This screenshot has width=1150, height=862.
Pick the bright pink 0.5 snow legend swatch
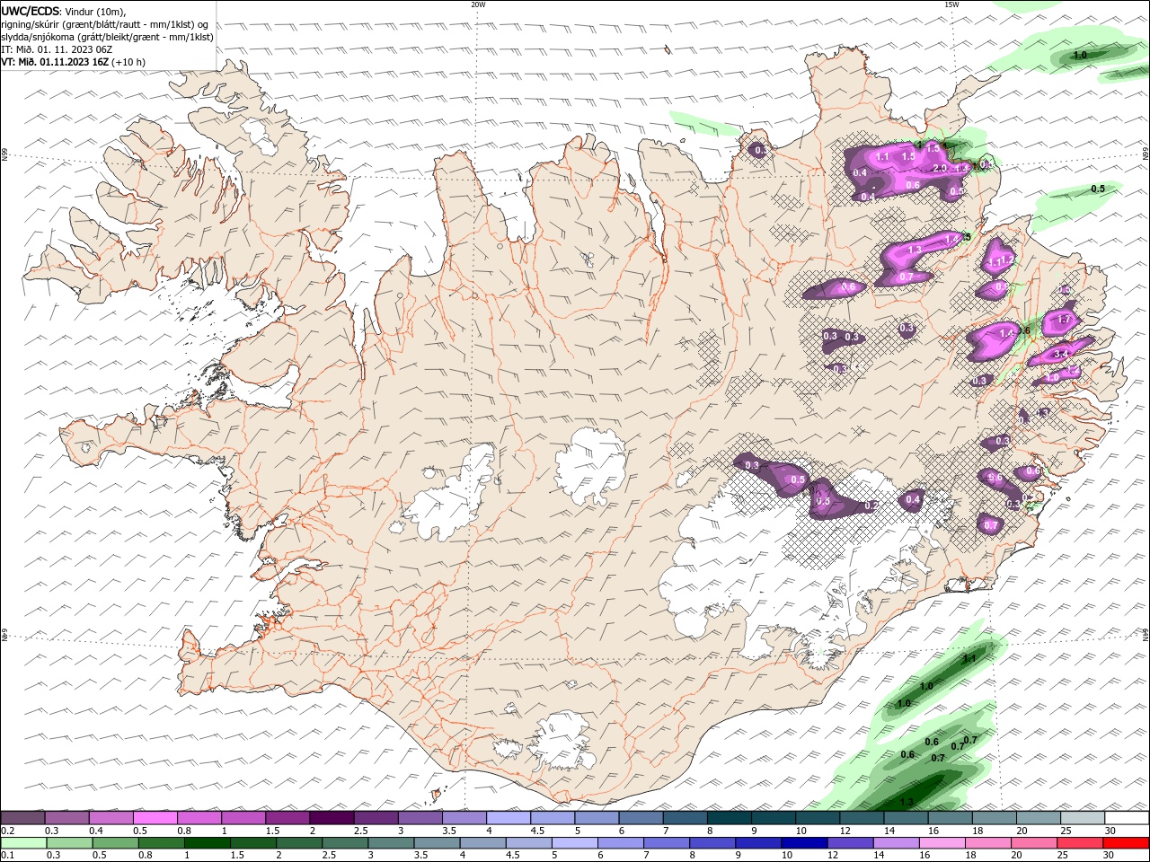click(x=155, y=818)
